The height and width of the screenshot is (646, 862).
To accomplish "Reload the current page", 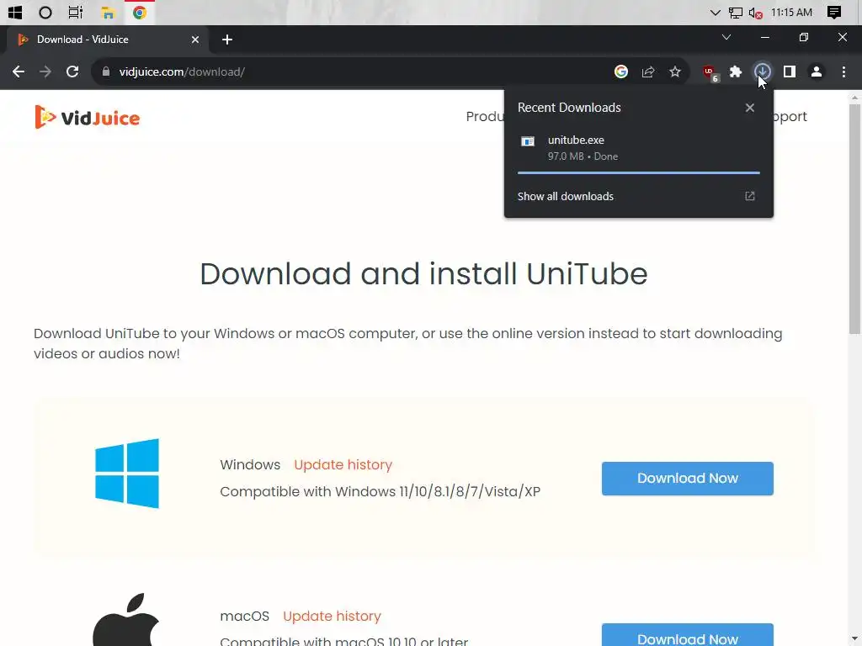I will [x=72, y=72].
